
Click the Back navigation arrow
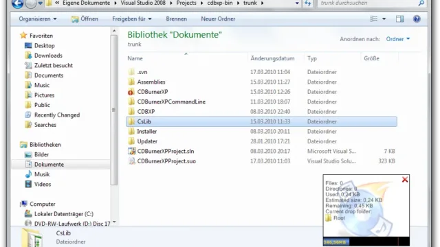[x=17, y=3]
